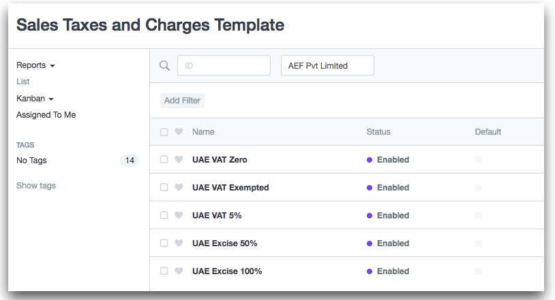555x300 pixels.
Task: Click heart icon for UAE VAT Exempted
Action: (x=179, y=188)
